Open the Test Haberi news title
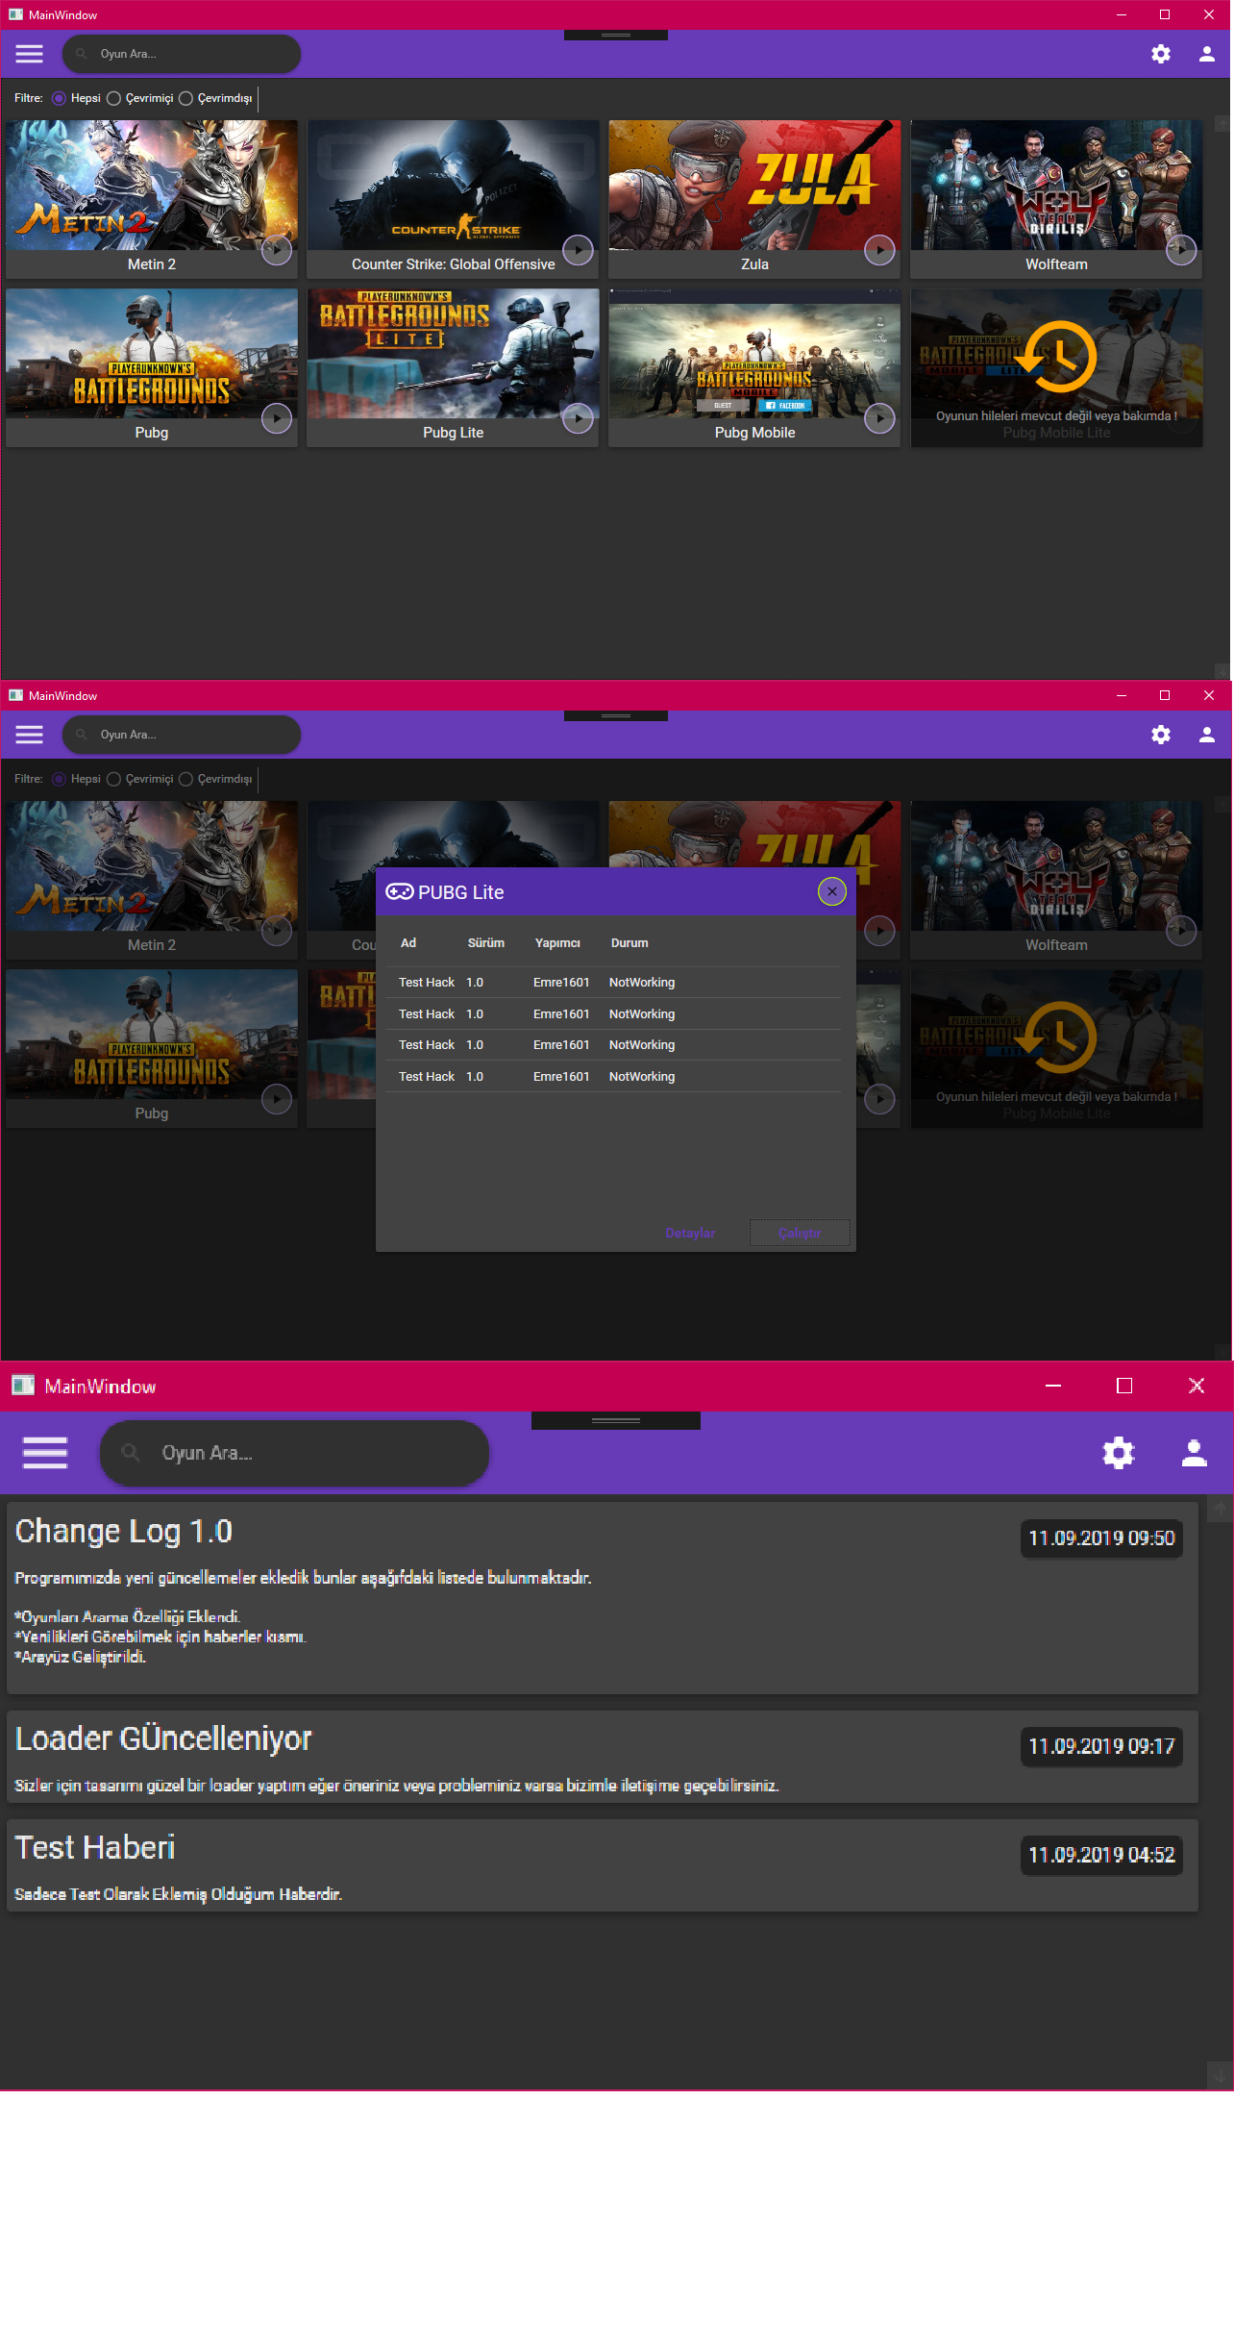 pyautogui.click(x=95, y=1847)
